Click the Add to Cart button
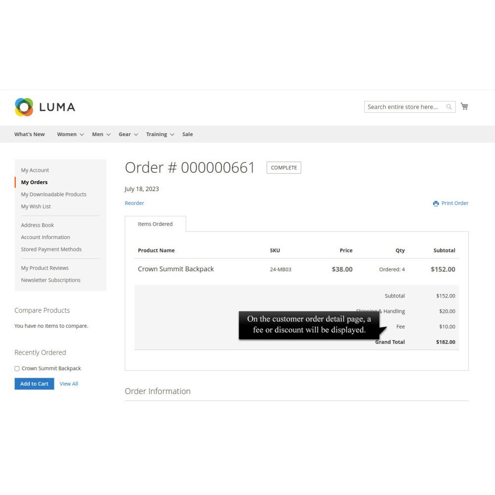Screen dimensions: 495x495 pyautogui.click(x=34, y=384)
